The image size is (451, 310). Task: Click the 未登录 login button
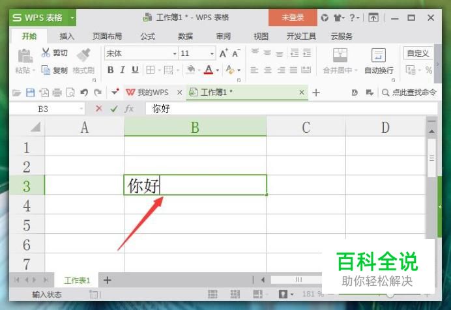pyautogui.click(x=293, y=18)
